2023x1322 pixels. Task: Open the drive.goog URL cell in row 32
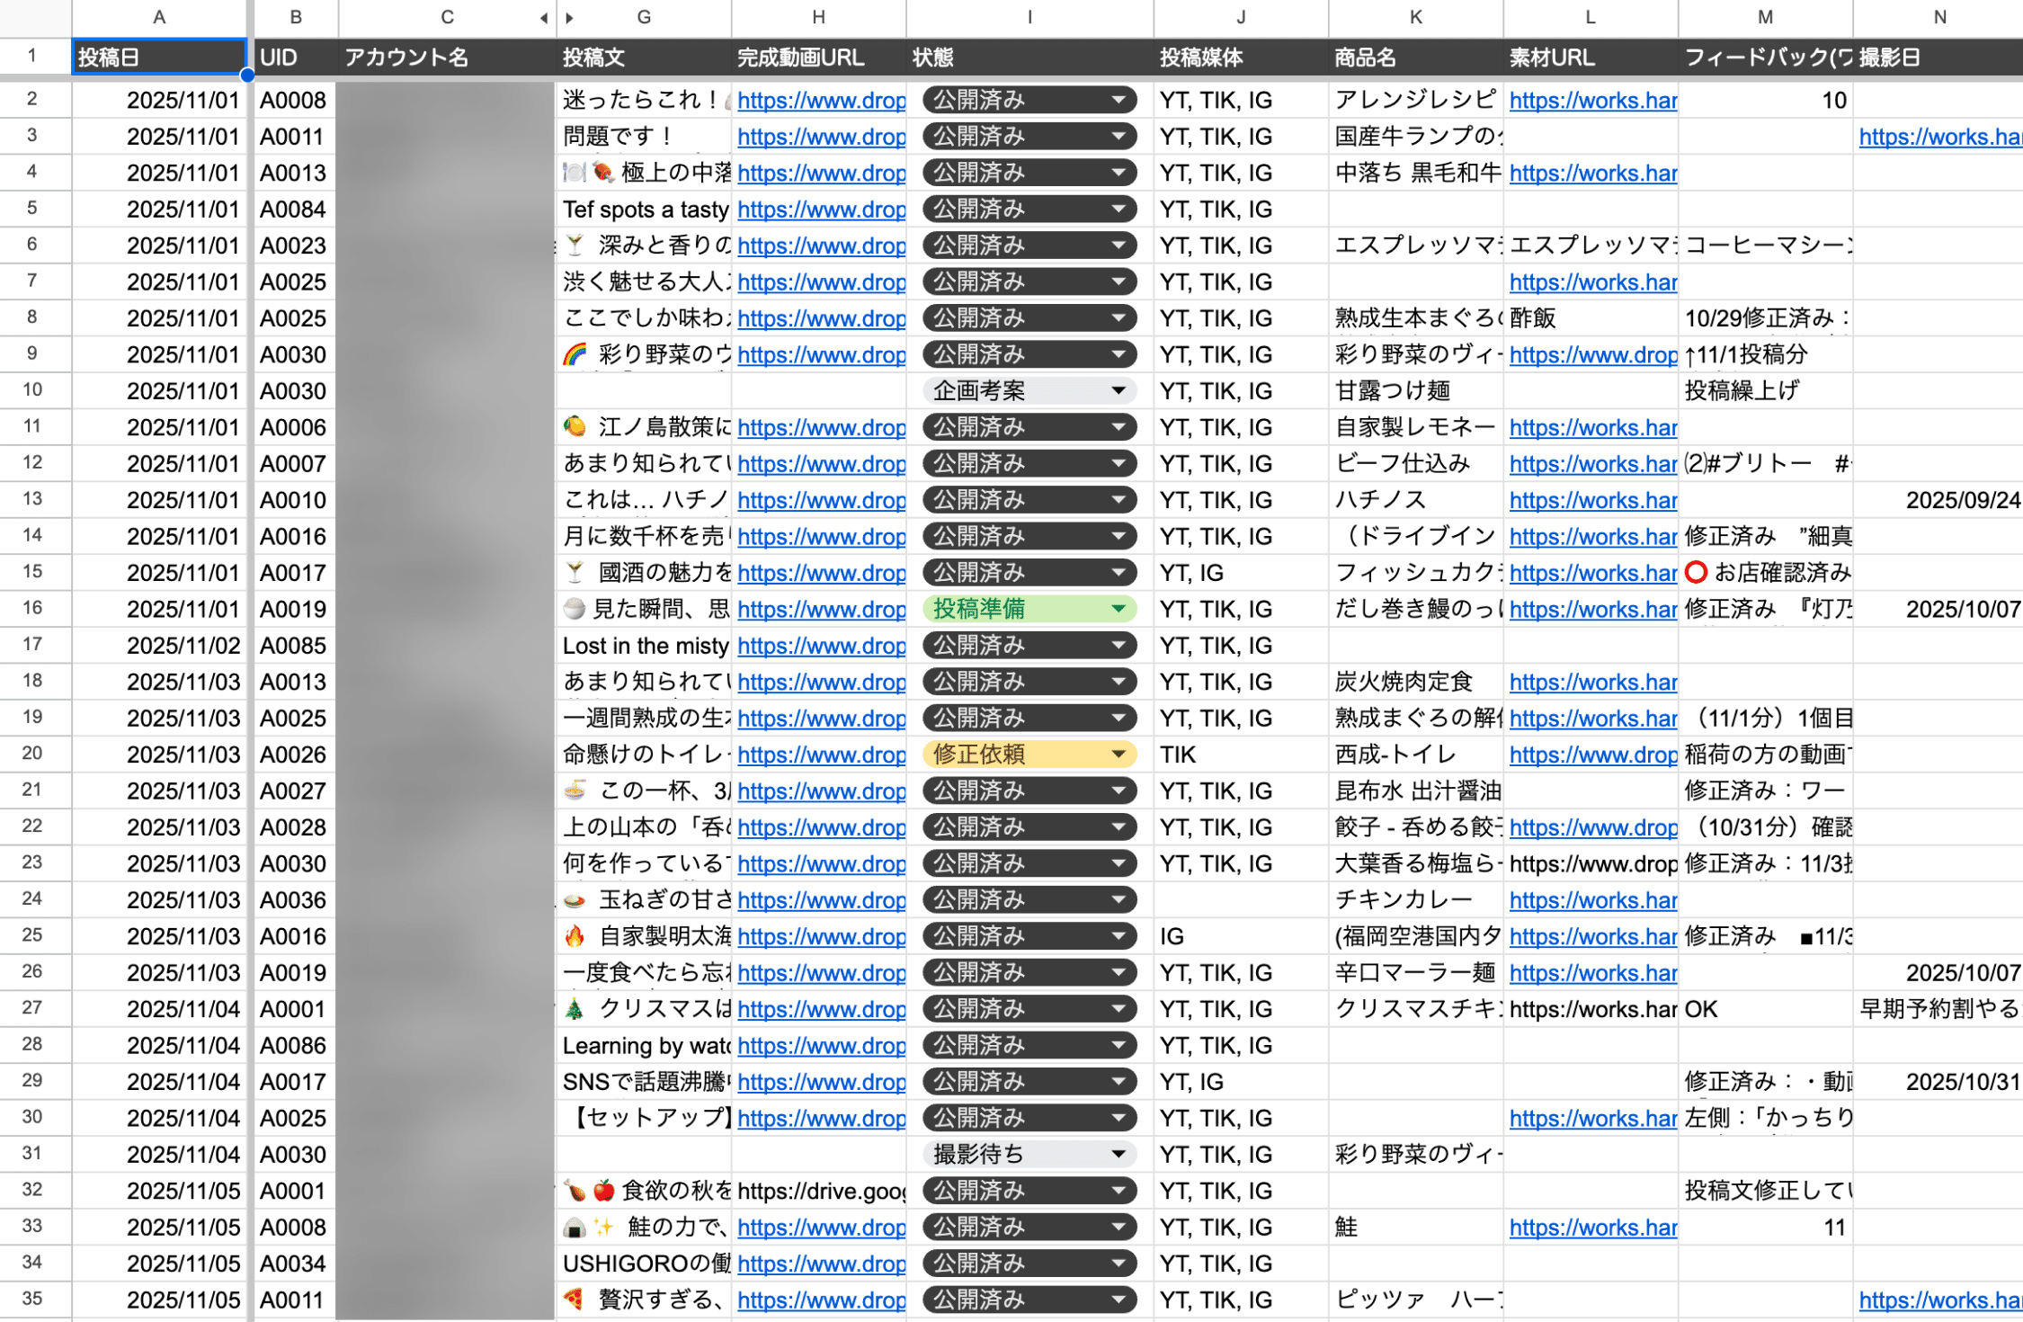[x=821, y=1192]
